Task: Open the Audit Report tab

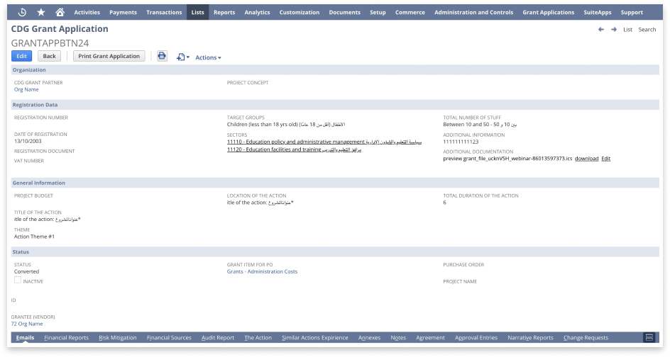Action: pos(217,338)
